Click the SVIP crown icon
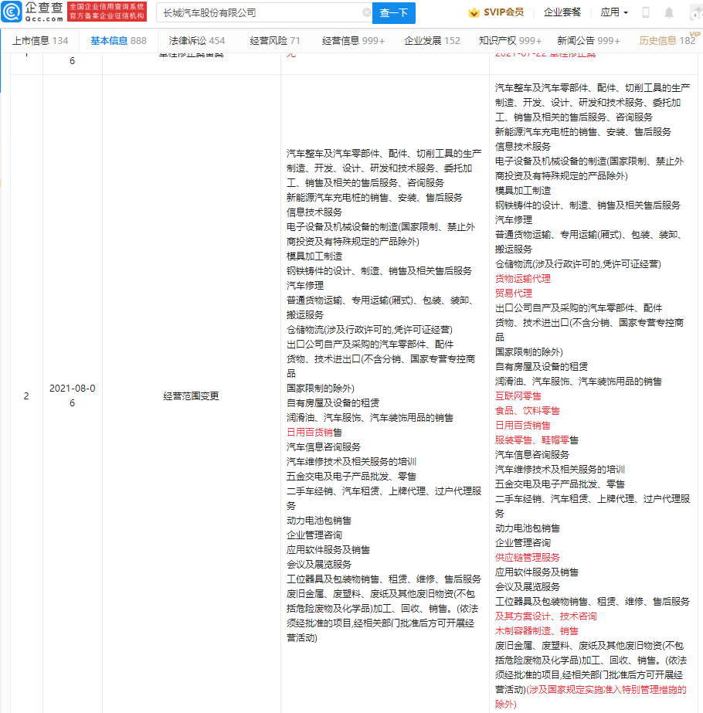Image resolution: width=703 pixels, height=713 pixels. click(474, 12)
